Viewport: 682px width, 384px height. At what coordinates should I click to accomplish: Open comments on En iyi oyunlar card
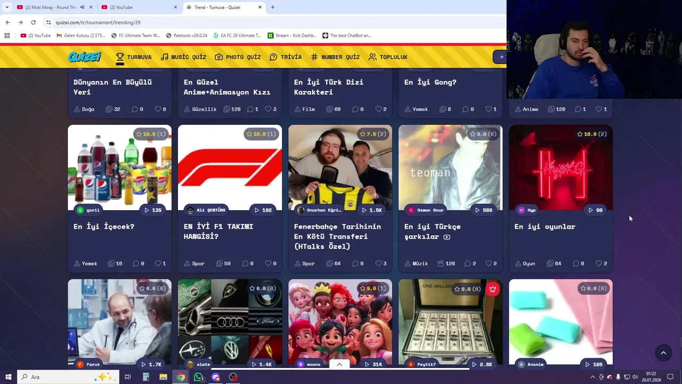point(579,263)
